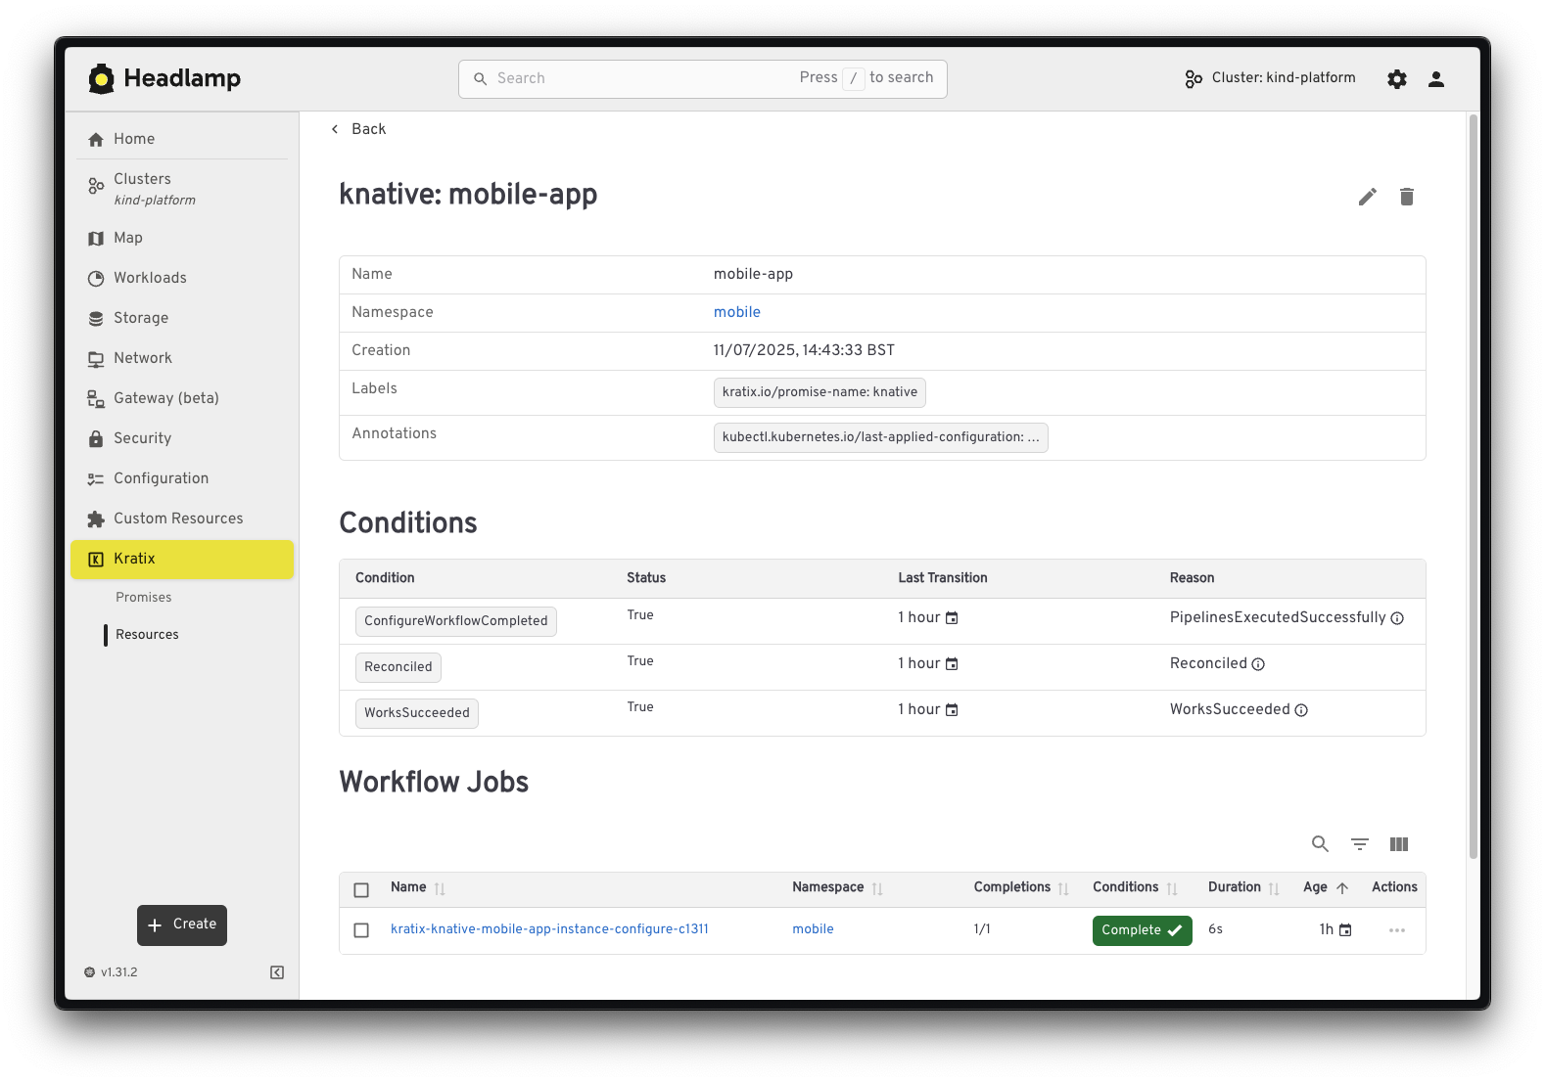Select the Kratix sidebar item

coord(182,559)
